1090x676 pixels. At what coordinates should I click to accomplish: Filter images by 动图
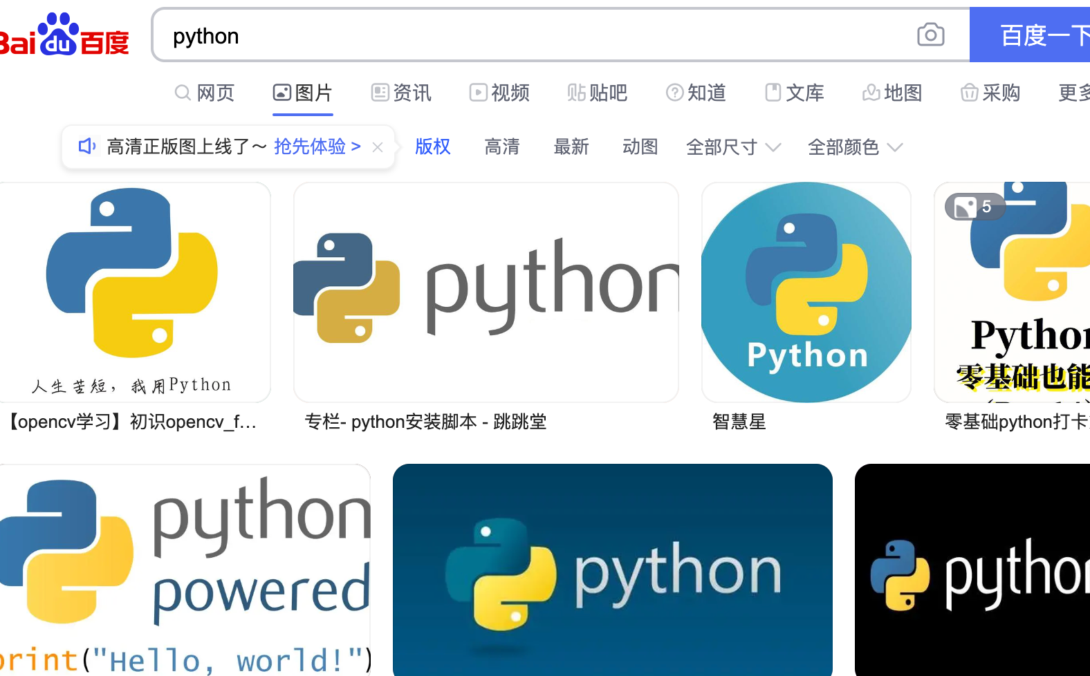[640, 147]
